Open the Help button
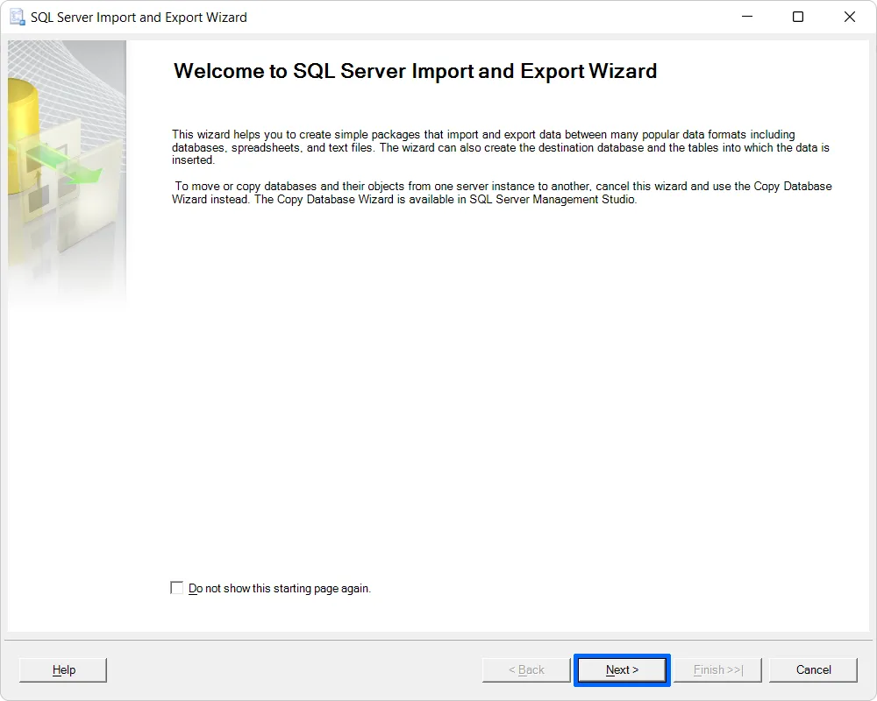Viewport: 877px width, 701px height. pos(63,669)
